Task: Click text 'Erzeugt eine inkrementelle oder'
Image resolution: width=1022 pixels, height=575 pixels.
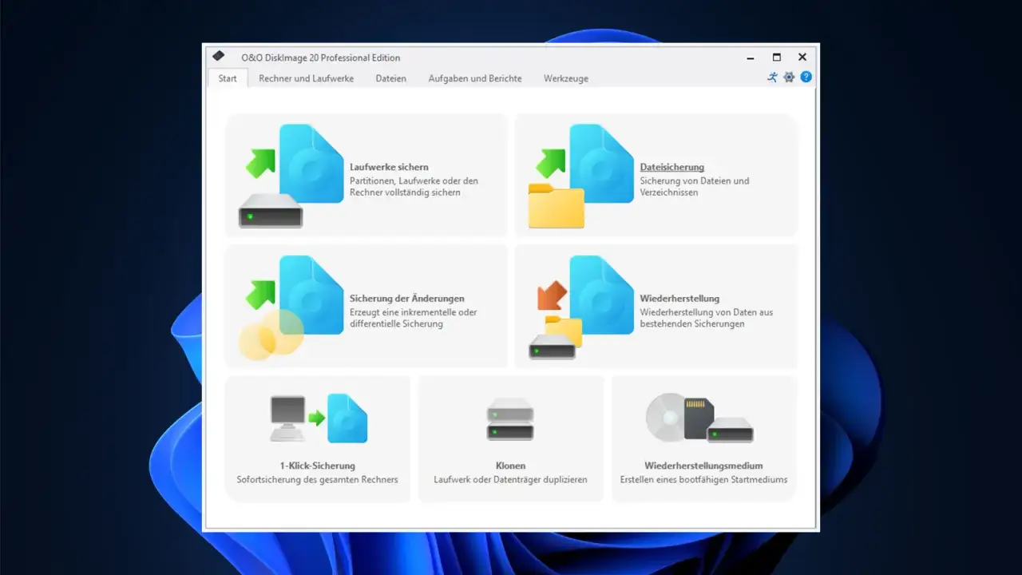Action: (414, 312)
